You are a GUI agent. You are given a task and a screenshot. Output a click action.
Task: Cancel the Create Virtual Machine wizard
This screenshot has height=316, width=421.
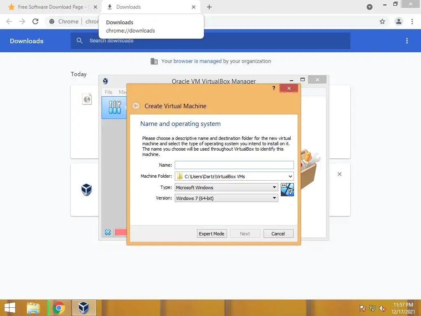[x=278, y=234]
